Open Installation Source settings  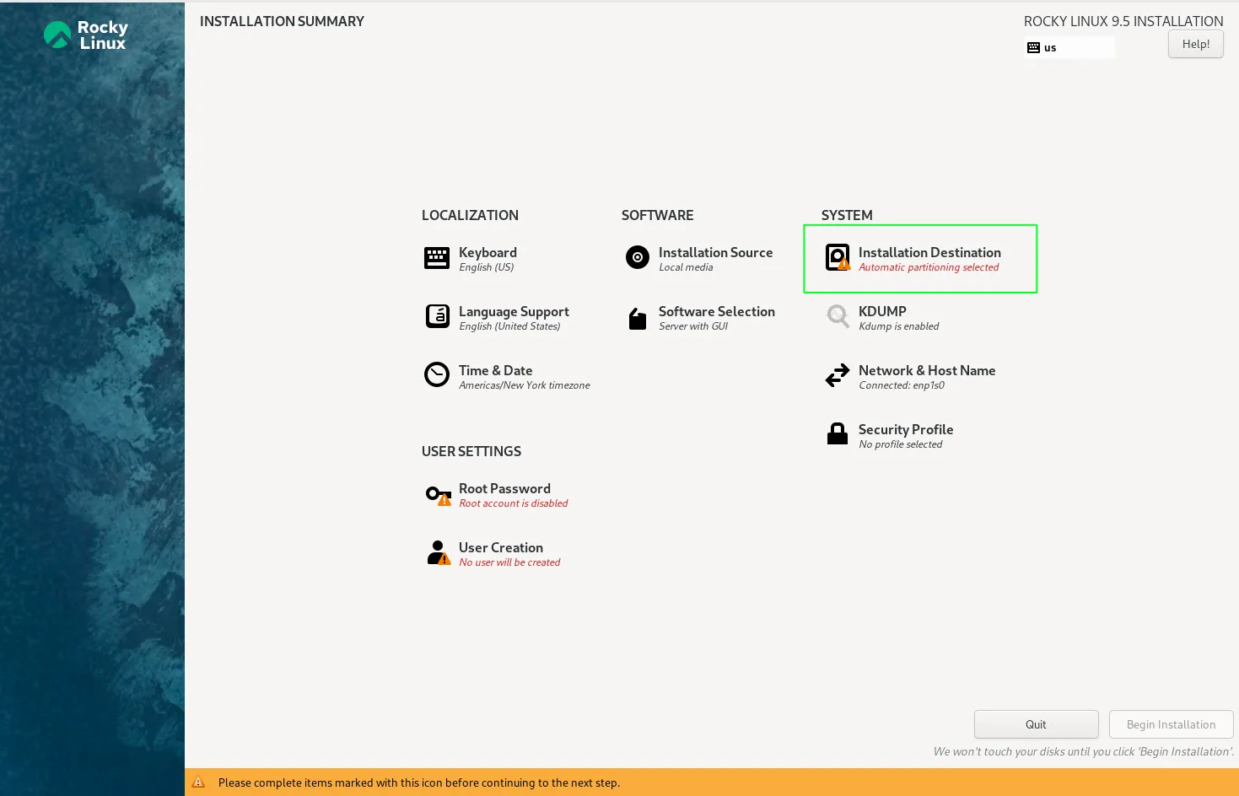715,252
